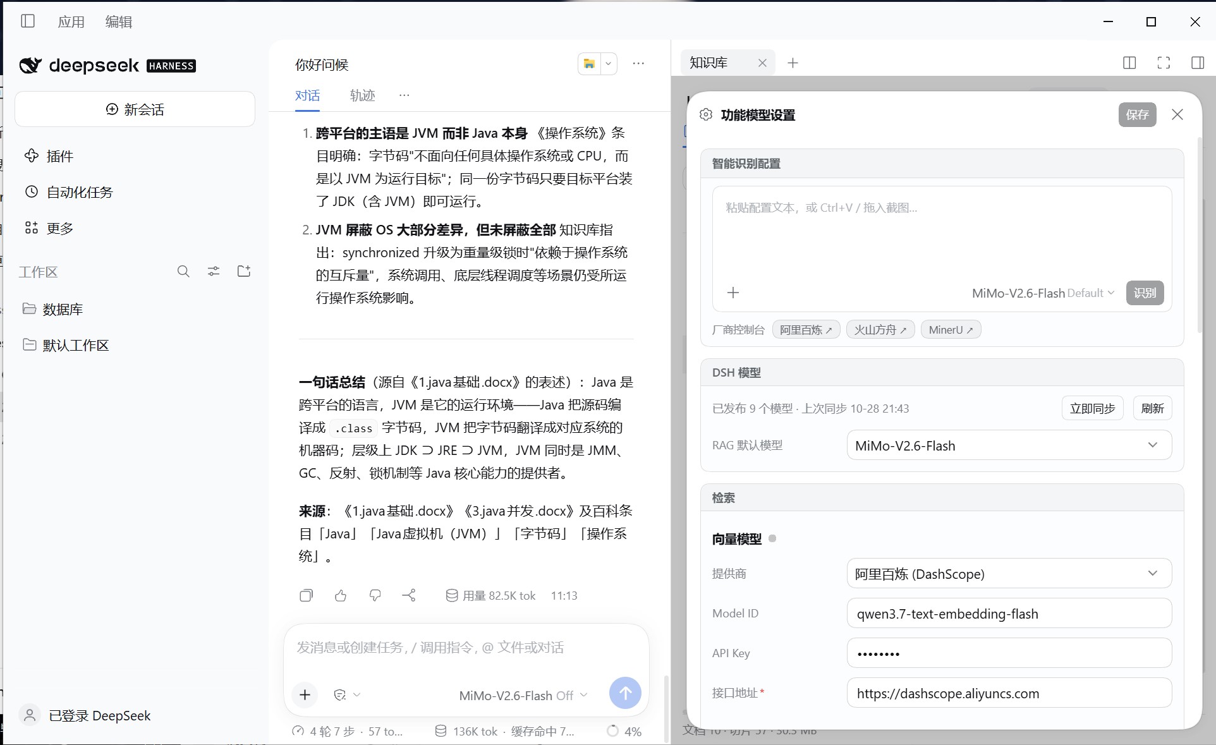Copy the response with the copy icon
The image size is (1216, 745).
pos(307,595)
